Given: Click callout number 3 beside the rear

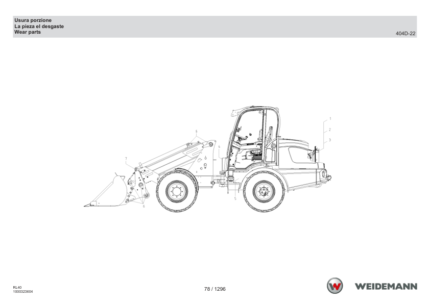Looking at the screenshot, I should click(330, 140).
